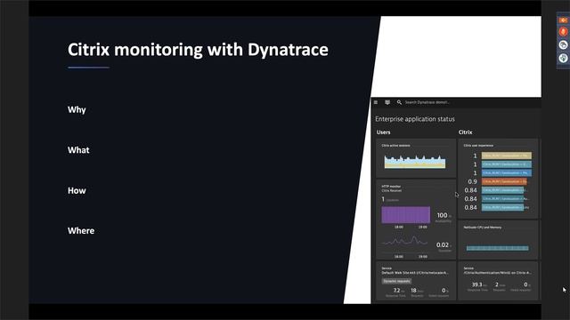The image size is (570, 320).
Task: Click the purple HTTP monitor availability chart
Action: click(406, 215)
